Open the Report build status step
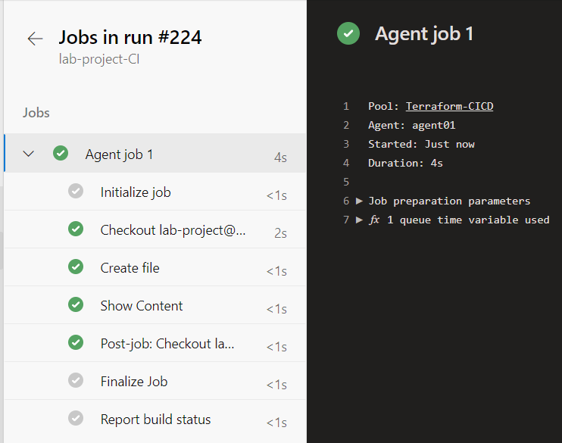The width and height of the screenshot is (562, 443). click(155, 419)
